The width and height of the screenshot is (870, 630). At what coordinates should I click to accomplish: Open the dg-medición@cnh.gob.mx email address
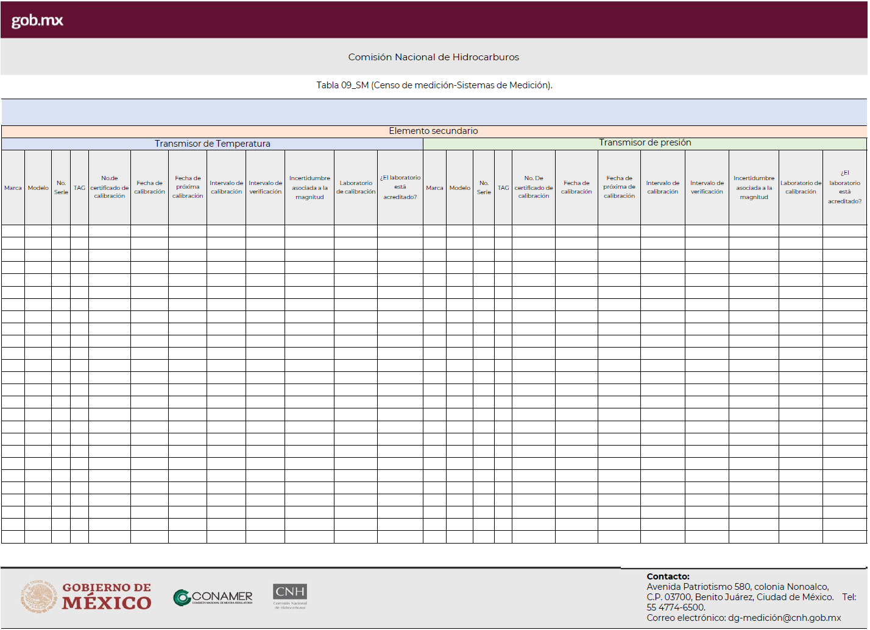tap(784, 618)
